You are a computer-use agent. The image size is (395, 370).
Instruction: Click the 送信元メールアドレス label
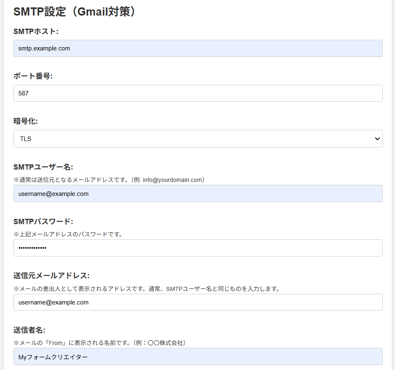(x=51, y=275)
